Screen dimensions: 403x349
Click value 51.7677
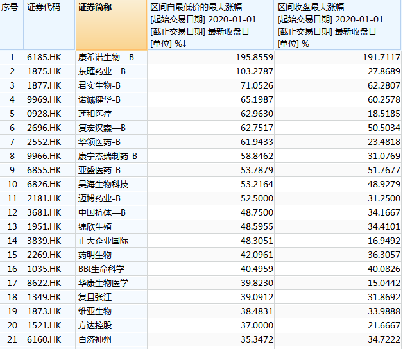[x=384, y=170]
